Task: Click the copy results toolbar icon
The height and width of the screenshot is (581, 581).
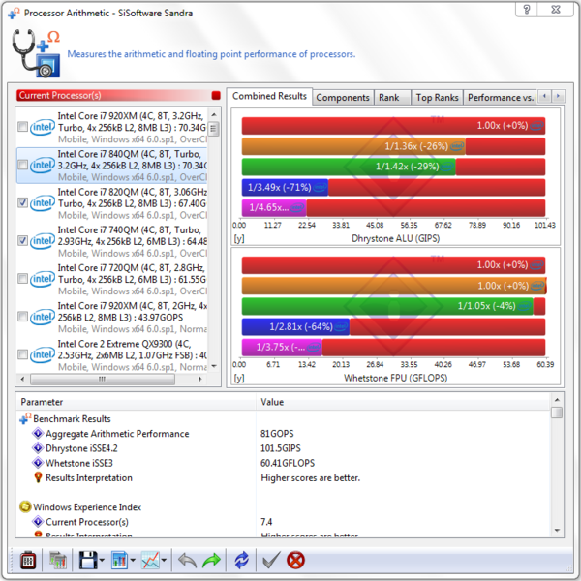Action: pos(58,560)
